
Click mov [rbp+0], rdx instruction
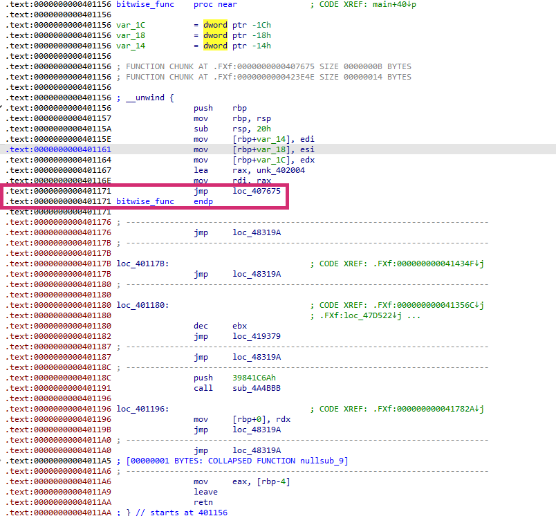[242, 420]
